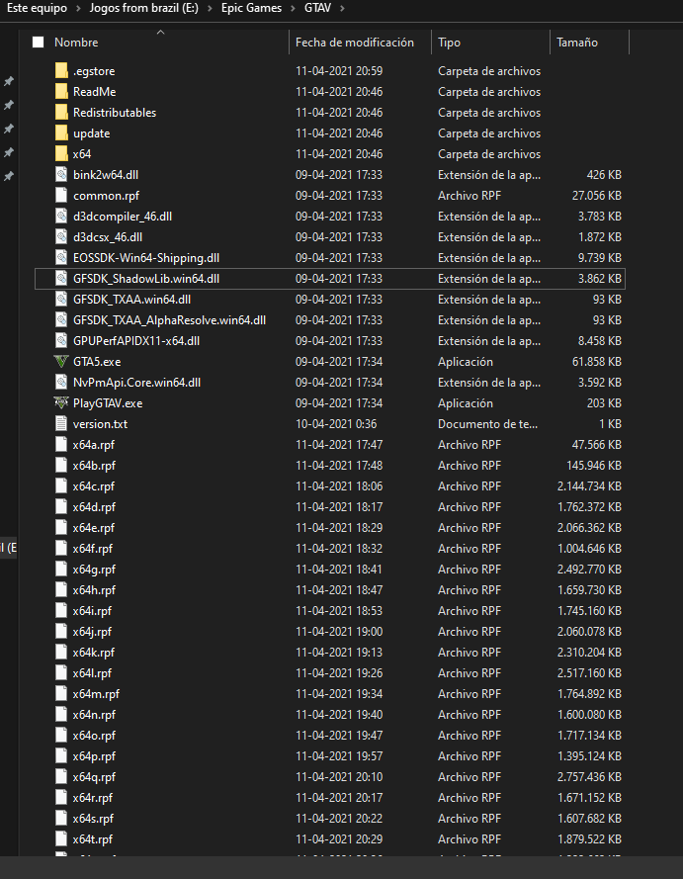
Task: Click the GPUPerfAPIDX11-x64.dll file icon
Action: pyautogui.click(x=61, y=340)
